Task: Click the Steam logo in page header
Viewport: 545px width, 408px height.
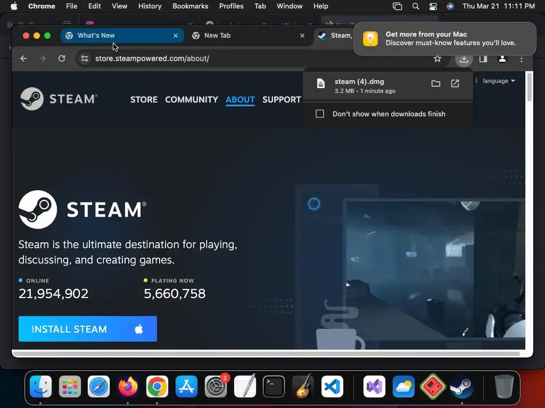Action: [59, 99]
